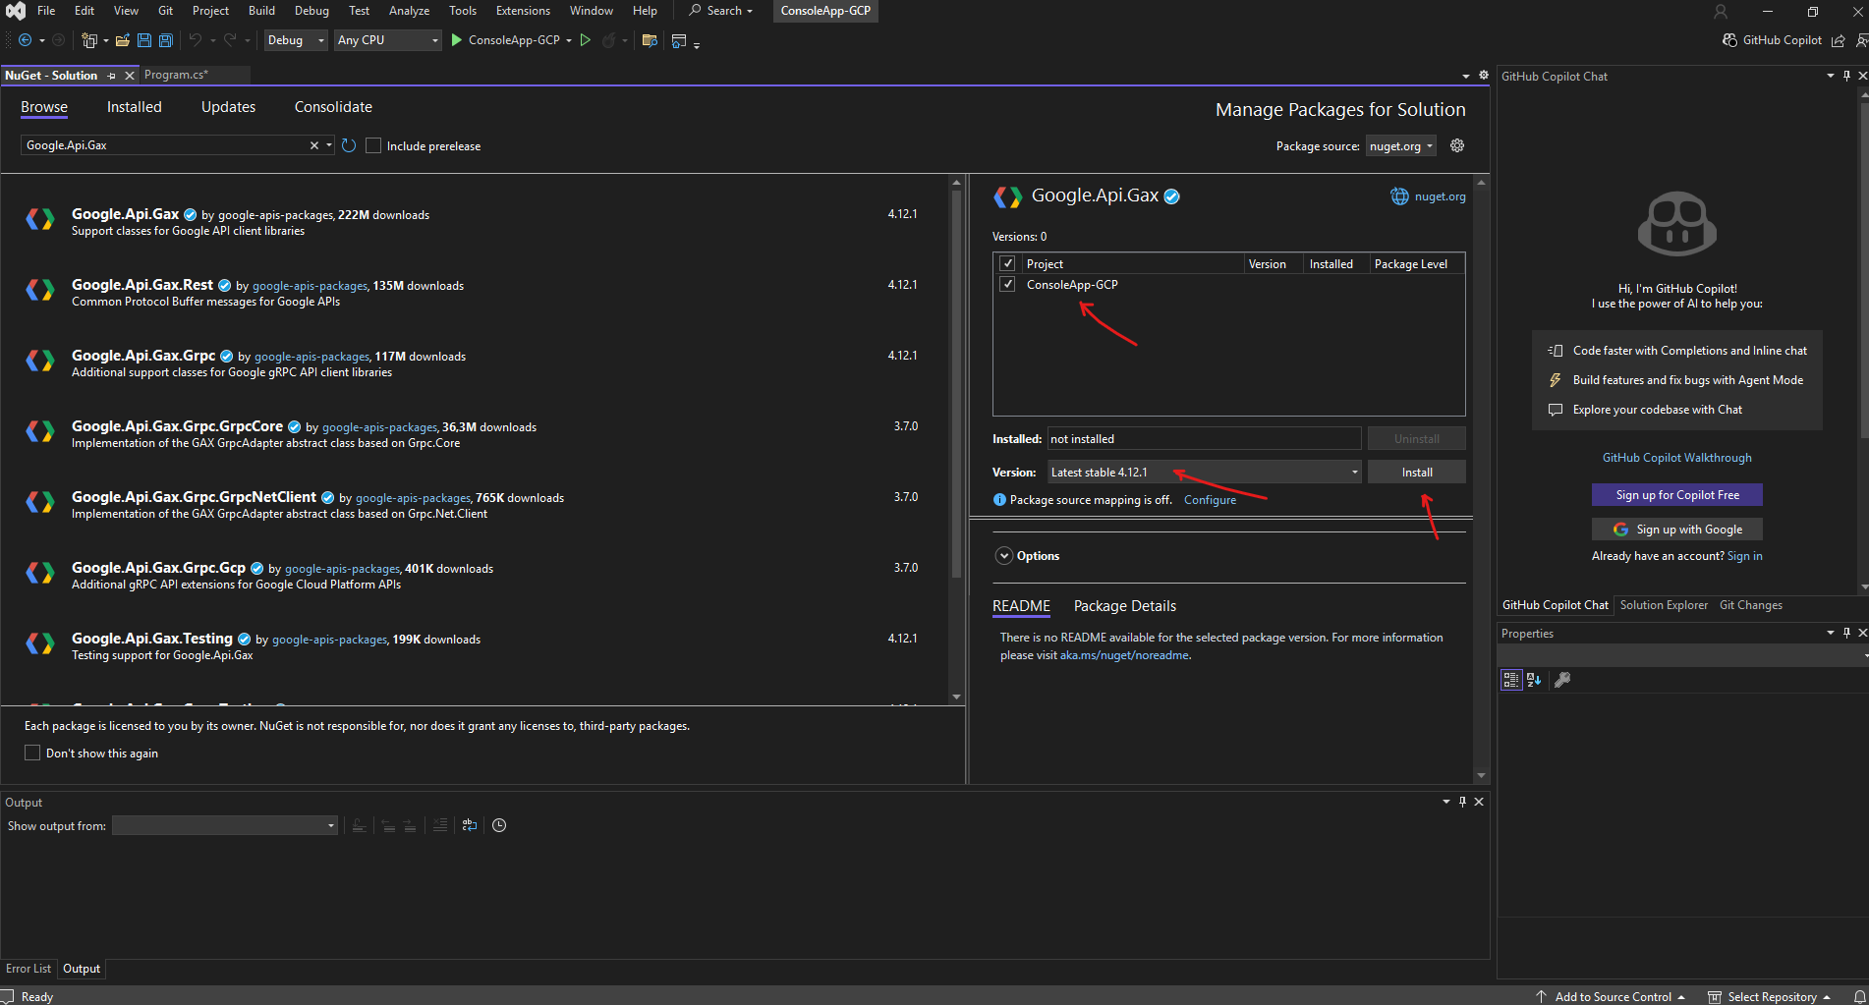Open the Extensions menu
This screenshot has height=1005, width=1869.
point(523,11)
